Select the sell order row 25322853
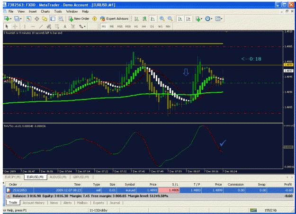Viewport: 296px width, 214px height. (149, 190)
